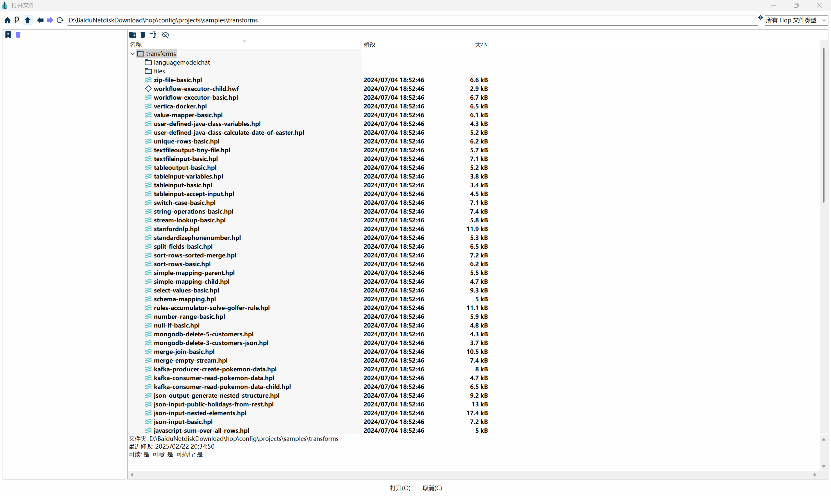Add a bookmark for the current folder
The height and width of the screenshot is (496, 831).
point(8,35)
